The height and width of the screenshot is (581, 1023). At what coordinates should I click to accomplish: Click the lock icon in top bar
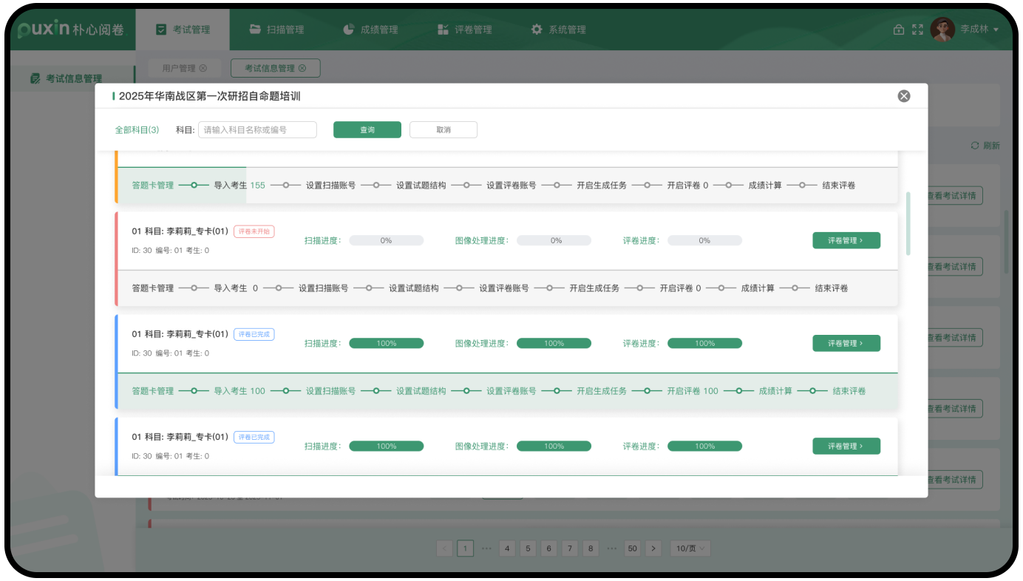coord(899,30)
